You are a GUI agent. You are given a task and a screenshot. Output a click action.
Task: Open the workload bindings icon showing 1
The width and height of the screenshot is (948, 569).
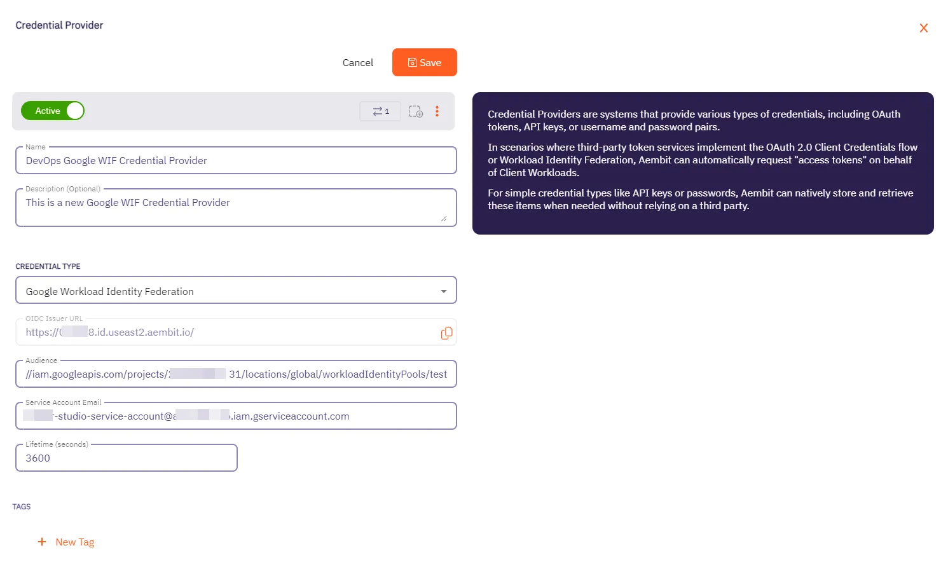(380, 111)
